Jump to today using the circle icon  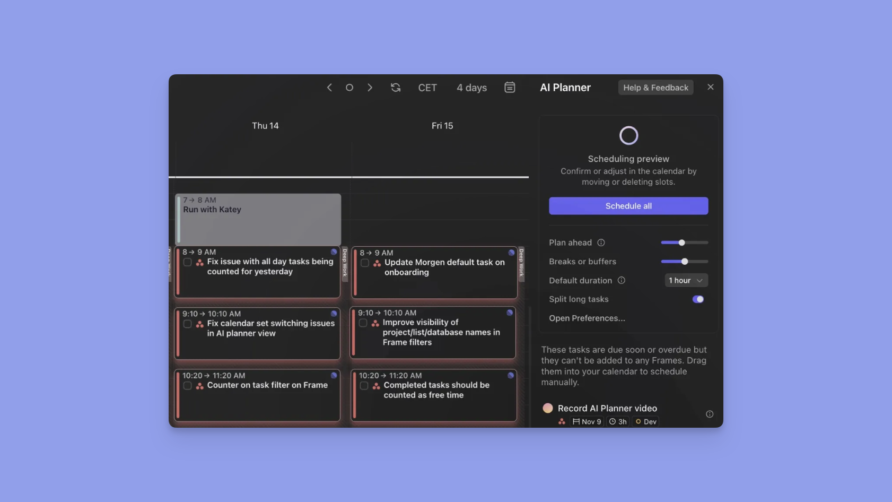[349, 88]
